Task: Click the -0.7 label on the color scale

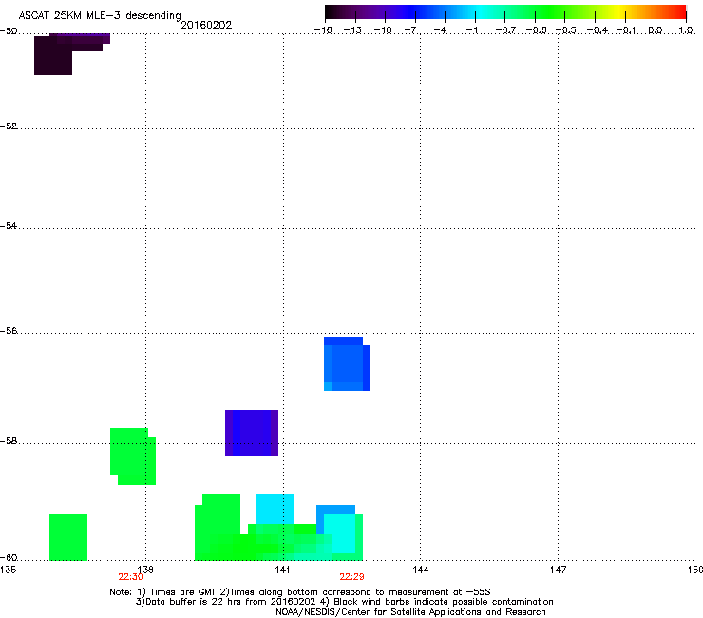Action: (x=505, y=30)
